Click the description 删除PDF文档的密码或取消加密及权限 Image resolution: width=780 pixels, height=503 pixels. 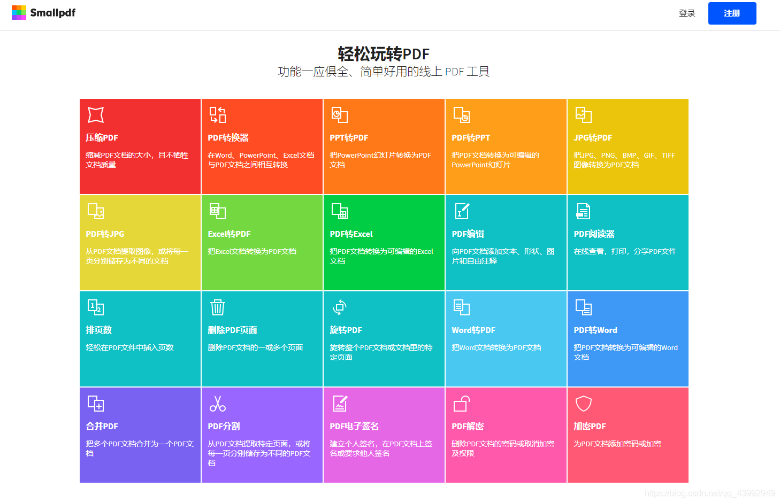click(503, 448)
